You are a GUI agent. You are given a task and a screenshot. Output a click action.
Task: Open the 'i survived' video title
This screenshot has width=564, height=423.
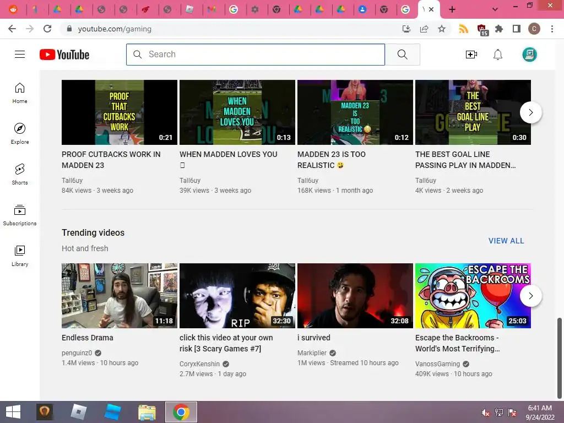[313, 338]
